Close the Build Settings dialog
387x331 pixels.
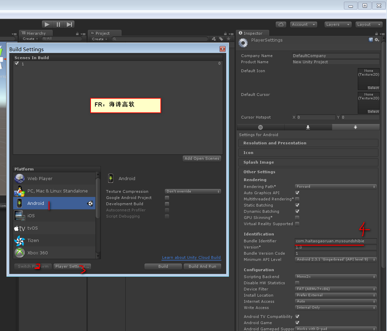click(x=222, y=49)
